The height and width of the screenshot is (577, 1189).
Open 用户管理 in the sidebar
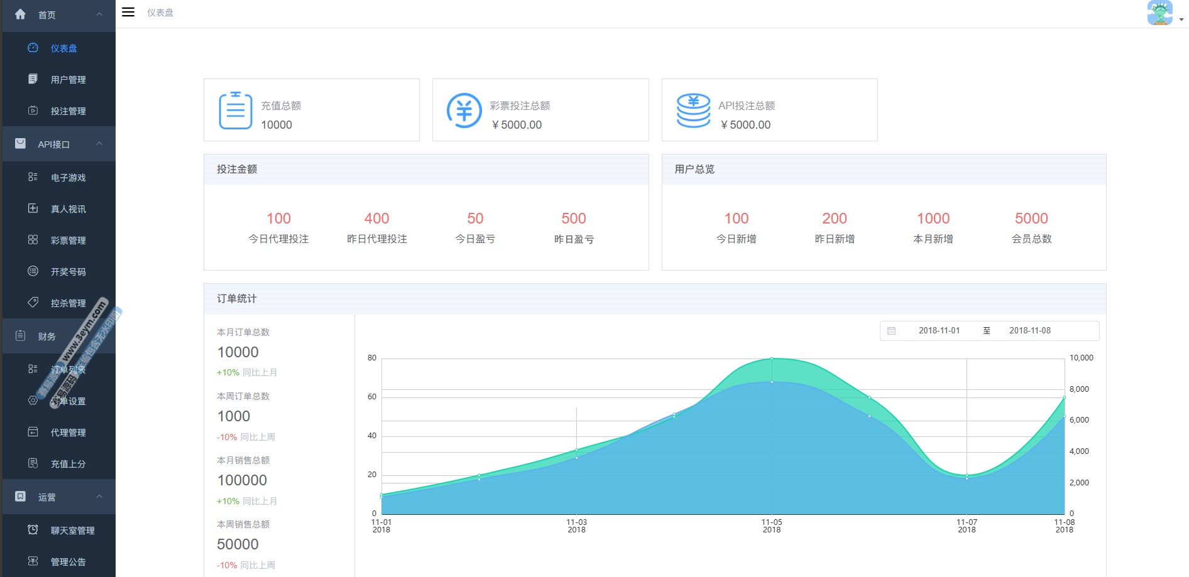pyautogui.click(x=68, y=80)
